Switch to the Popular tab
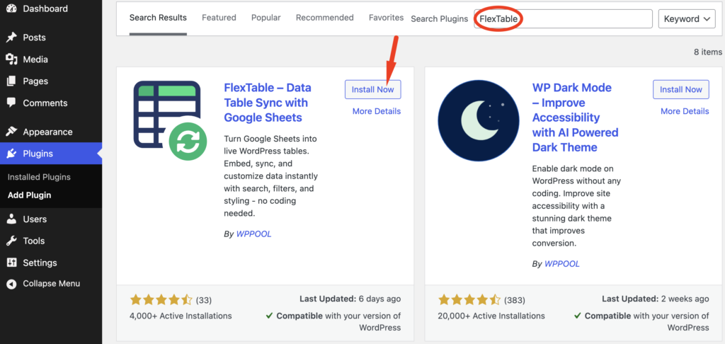This screenshot has width=725, height=344. tap(266, 18)
